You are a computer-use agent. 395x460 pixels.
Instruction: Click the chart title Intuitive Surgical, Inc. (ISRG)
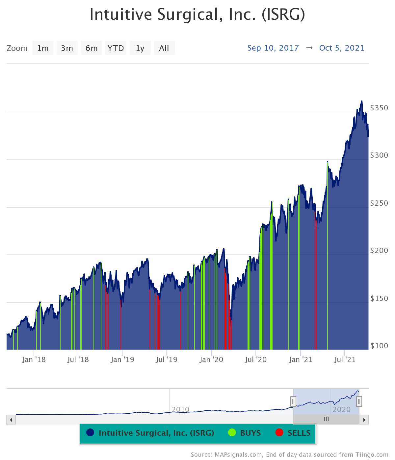coord(197,14)
